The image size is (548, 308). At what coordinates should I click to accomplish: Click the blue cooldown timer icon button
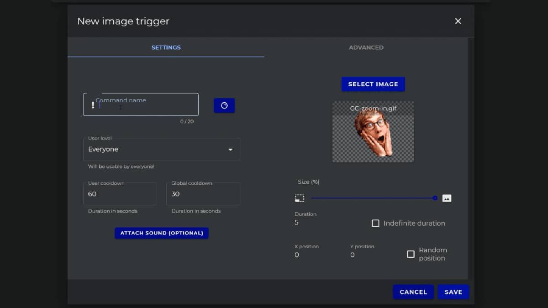click(224, 105)
